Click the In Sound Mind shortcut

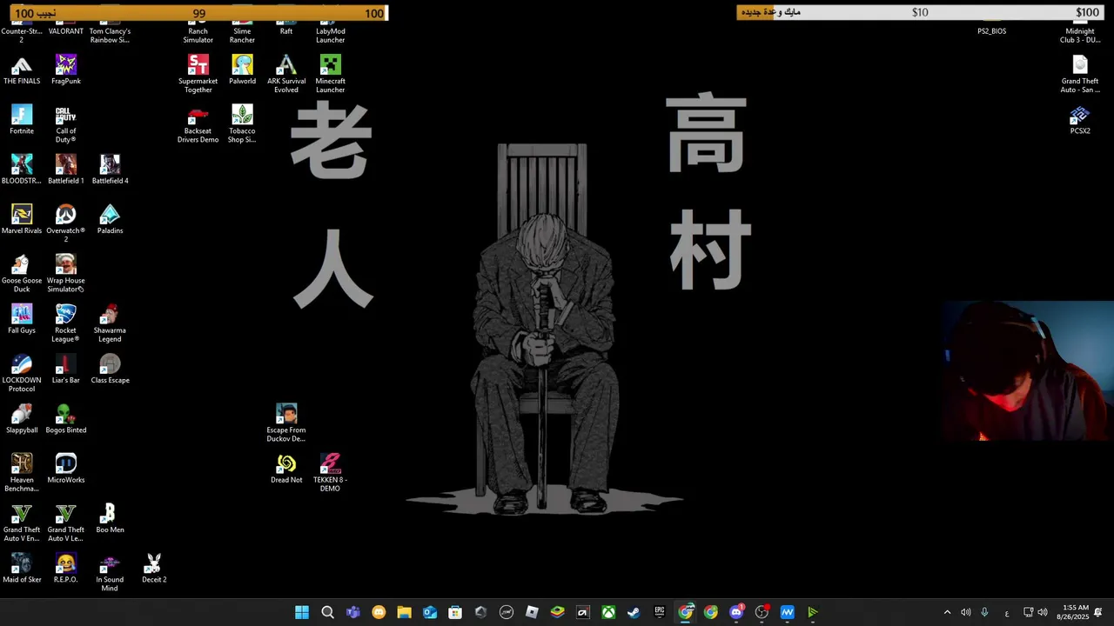[110, 572]
